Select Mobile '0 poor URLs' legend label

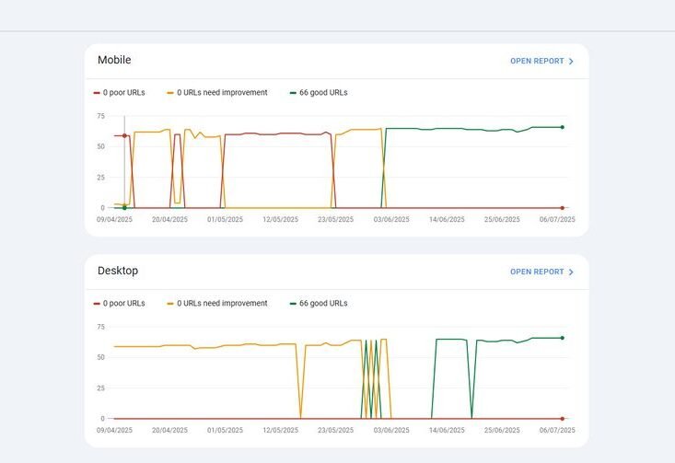tap(123, 93)
